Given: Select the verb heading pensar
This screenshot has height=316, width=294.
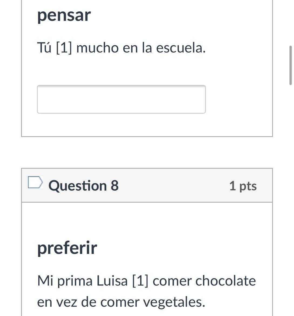Looking at the screenshot, I should coord(64,15).
